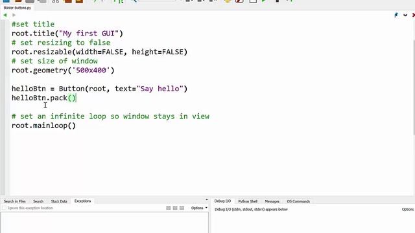This screenshot has height=233, width=415.
Task: Open the Debug I/O tab
Action: [222, 201]
